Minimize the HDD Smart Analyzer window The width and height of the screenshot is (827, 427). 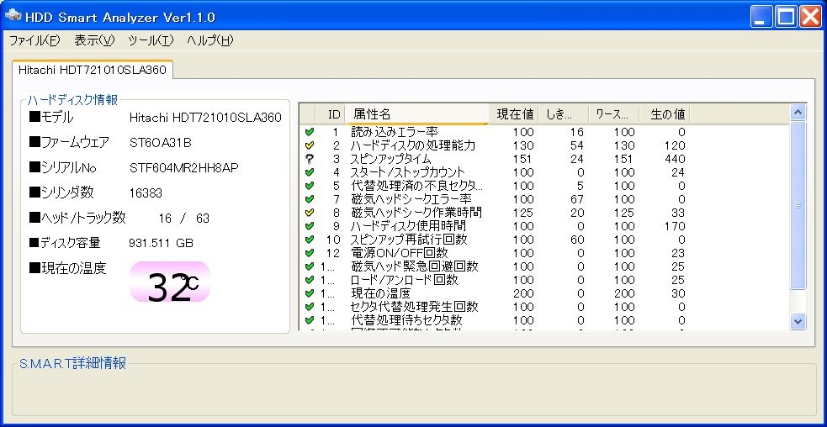(760, 17)
